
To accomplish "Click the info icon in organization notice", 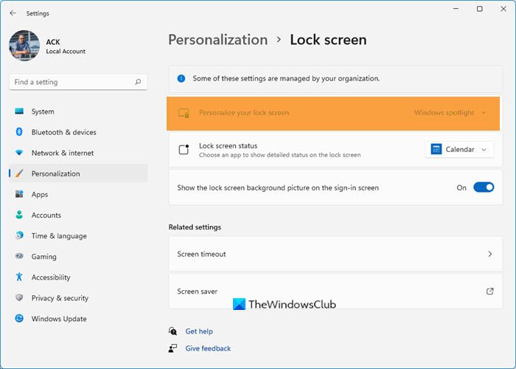I will (x=182, y=77).
